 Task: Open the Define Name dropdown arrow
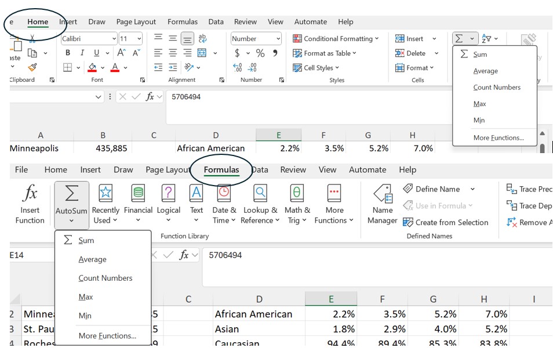472,189
